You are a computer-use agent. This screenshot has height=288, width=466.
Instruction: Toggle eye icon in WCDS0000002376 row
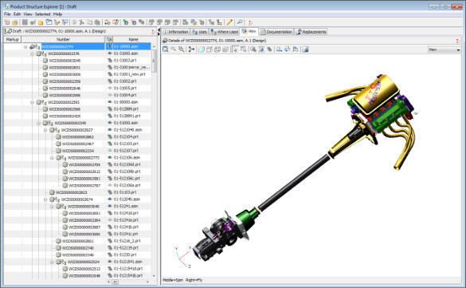coord(110,53)
